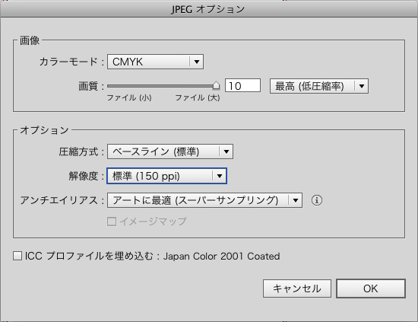Click the arrow on the カラーモード dropdown
This screenshot has height=322, width=418.
pos(197,62)
